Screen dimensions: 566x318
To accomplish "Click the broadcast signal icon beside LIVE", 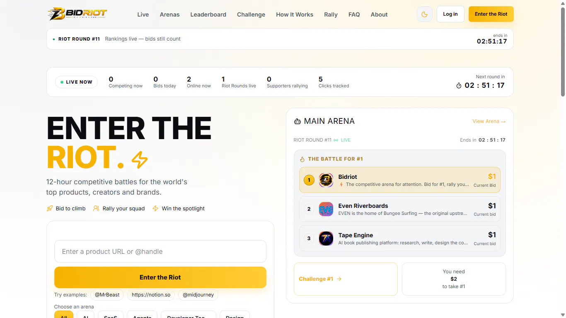I will (336, 140).
